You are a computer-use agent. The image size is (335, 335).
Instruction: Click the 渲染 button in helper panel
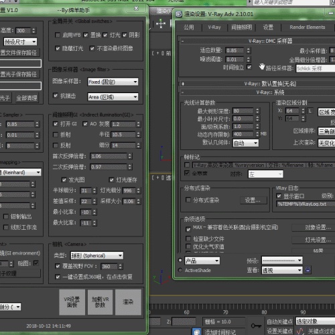coord(128,302)
